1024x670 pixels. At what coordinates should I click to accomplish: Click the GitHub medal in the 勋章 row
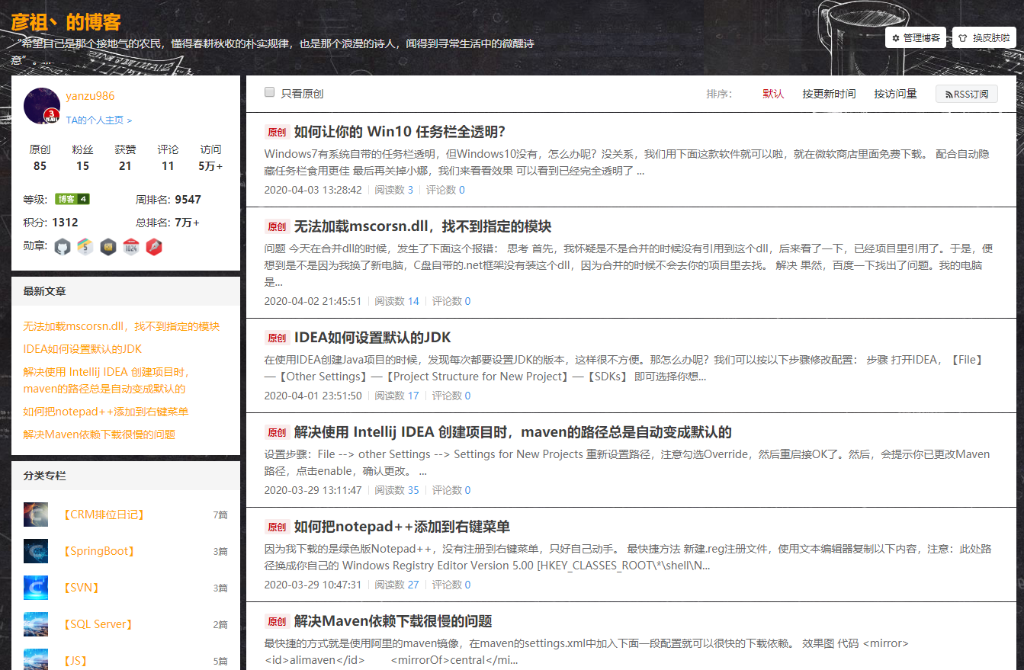pyautogui.click(x=62, y=246)
